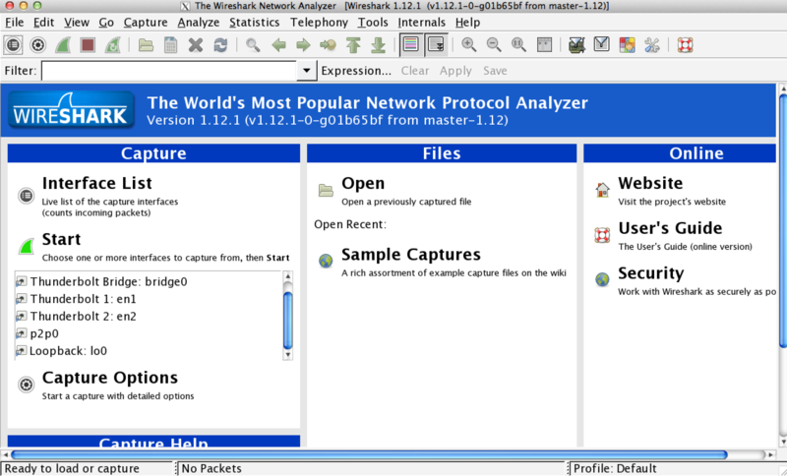Viewport: 787px width, 476px height.
Task: Click the list capture interfaces toolbar icon
Action: (13, 45)
